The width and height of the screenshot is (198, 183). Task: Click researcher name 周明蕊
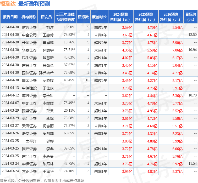point(48,134)
